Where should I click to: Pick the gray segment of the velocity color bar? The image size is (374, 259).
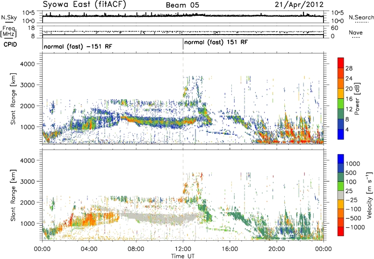click(341, 195)
